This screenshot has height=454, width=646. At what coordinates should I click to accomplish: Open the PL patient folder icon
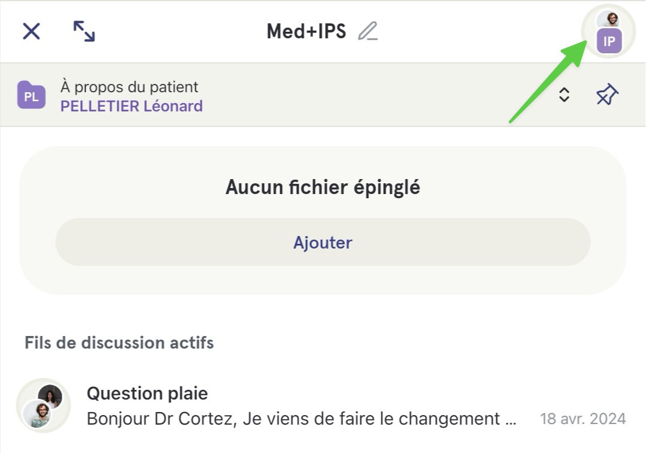[x=31, y=95]
